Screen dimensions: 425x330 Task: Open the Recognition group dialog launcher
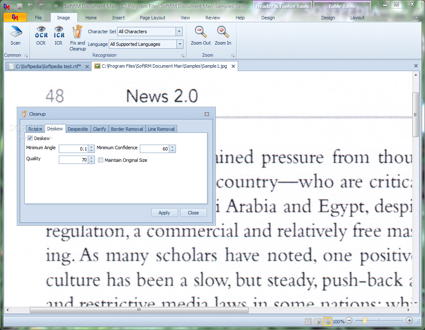[183, 55]
